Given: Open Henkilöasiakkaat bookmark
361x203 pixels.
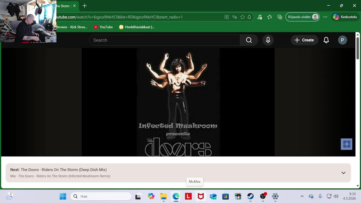Looking at the screenshot, I should point(137,27).
